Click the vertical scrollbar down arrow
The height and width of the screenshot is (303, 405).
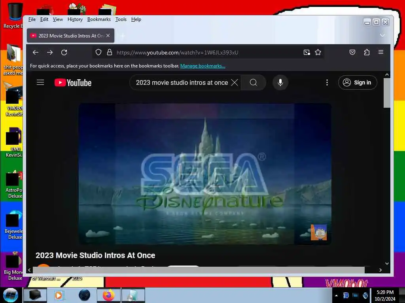387,263
